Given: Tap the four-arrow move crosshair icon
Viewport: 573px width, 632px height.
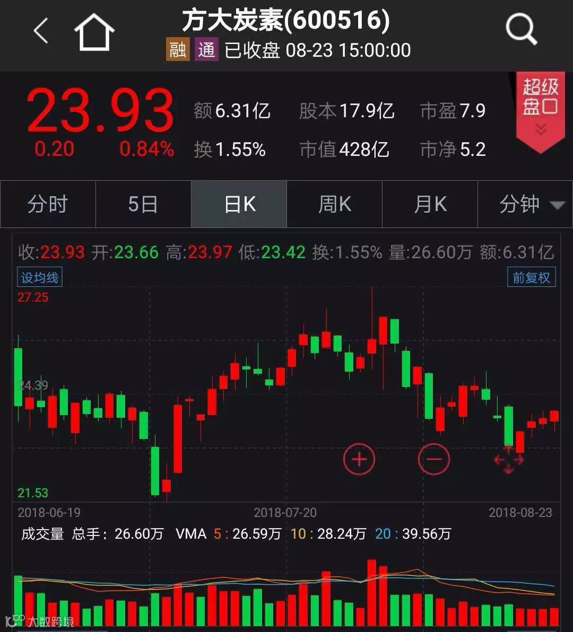Looking at the screenshot, I should tap(508, 460).
